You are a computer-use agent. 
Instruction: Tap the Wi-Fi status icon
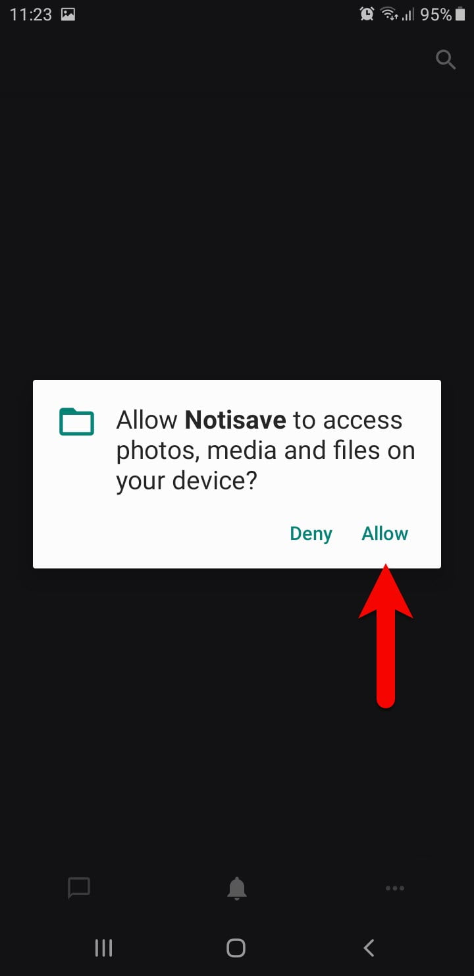pos(390,14)
